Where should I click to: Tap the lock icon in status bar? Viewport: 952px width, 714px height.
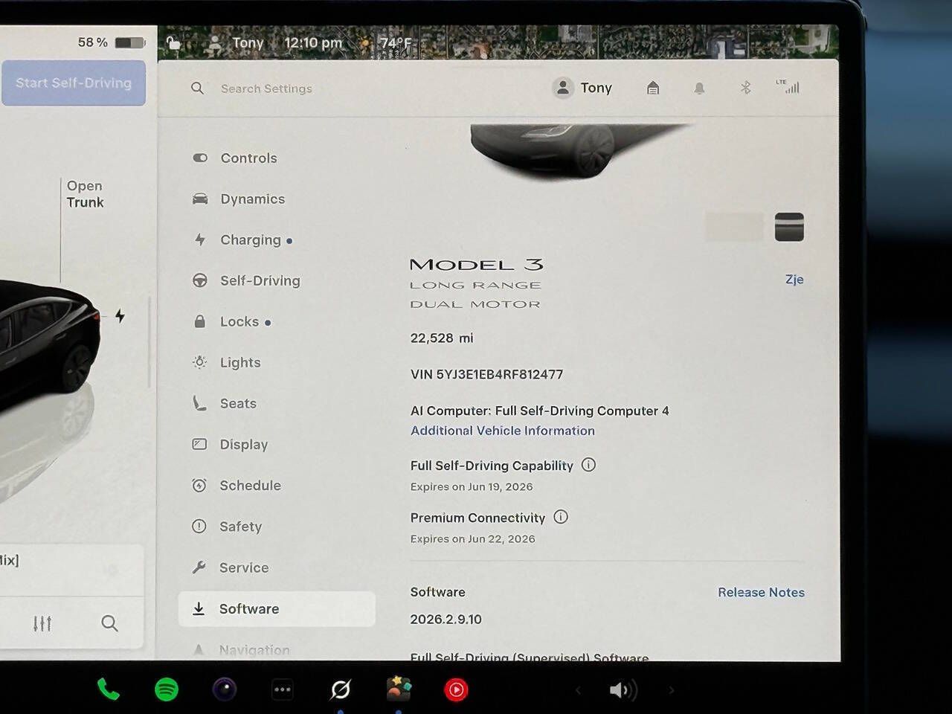173,42
